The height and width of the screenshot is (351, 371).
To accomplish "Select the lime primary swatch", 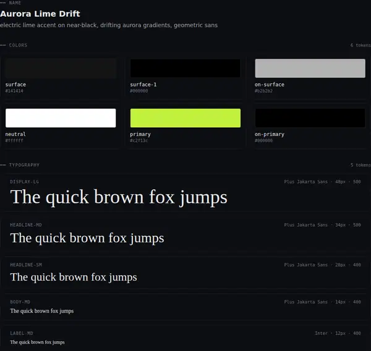I will point(185,118).
